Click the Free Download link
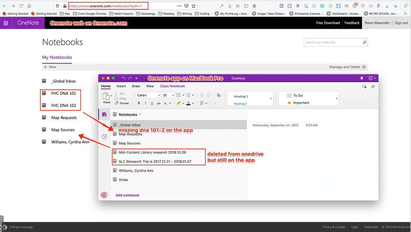 [328, 23]
